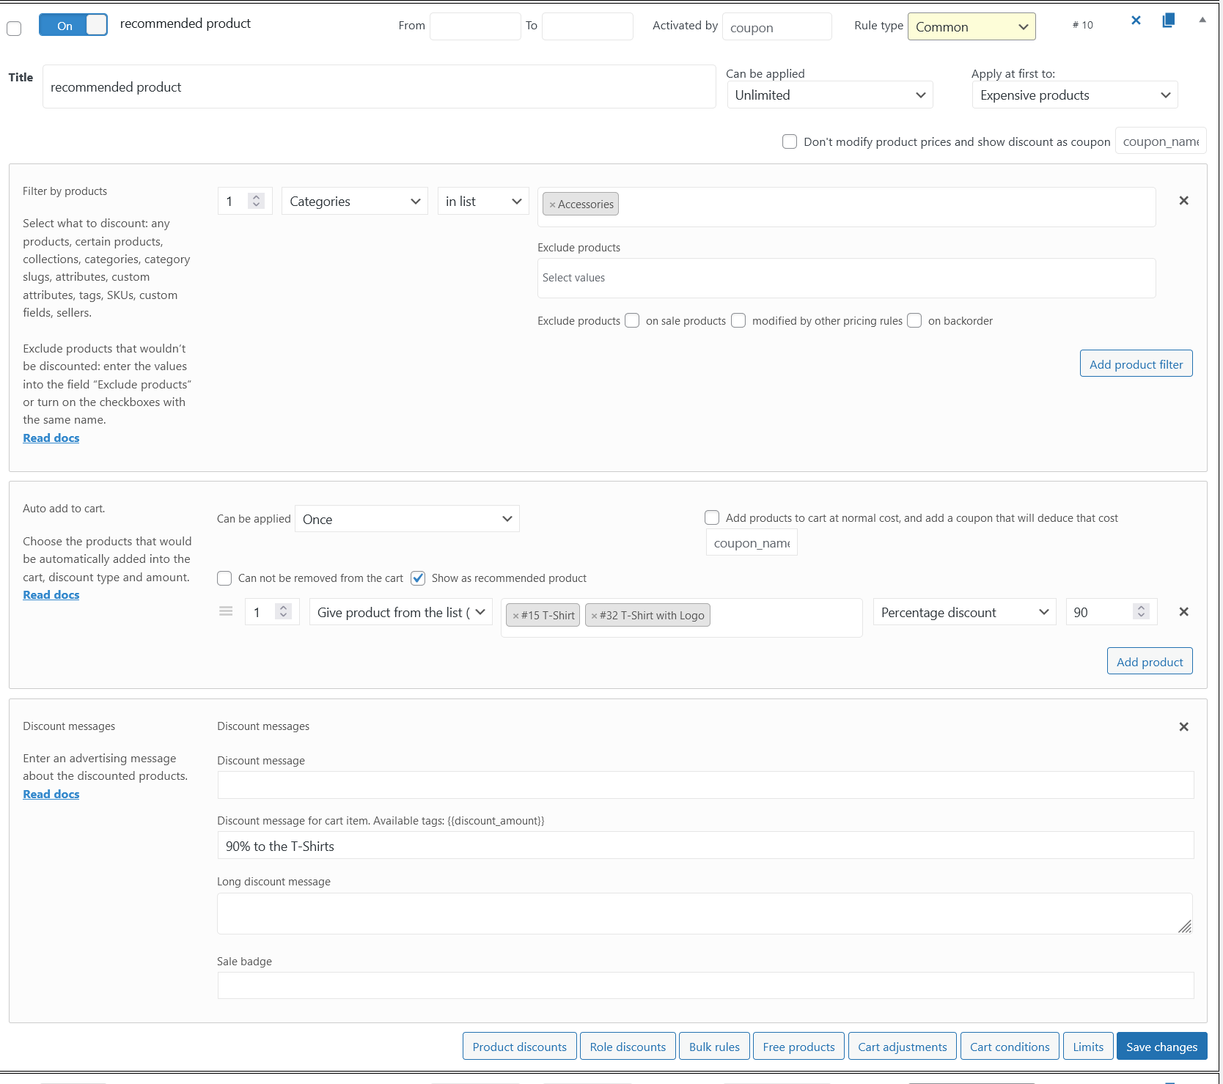Toggle the rule On/Off switch

pos(73,25)
